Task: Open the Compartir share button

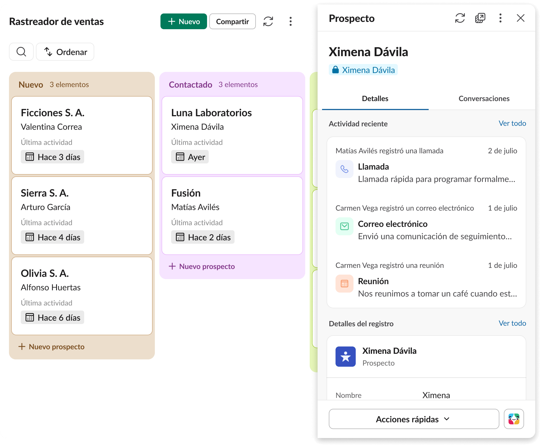Action: click(232, 21)
